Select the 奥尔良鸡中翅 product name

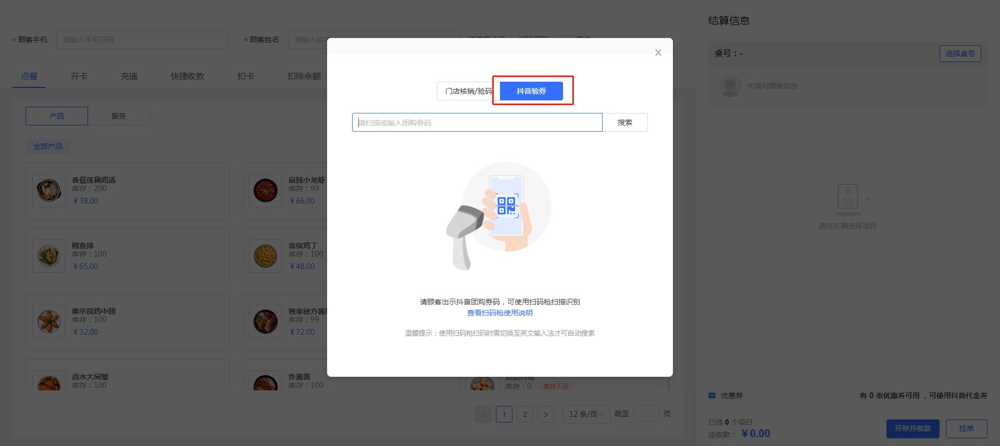tap(94, 311)
